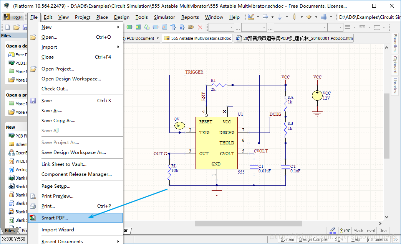Click the open folder toolbar icon
The width and height of the screenshot is (401, 244).
(17, 27)
